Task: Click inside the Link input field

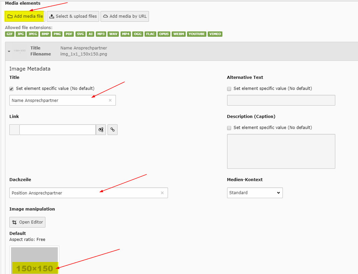Action: point(57,130)
